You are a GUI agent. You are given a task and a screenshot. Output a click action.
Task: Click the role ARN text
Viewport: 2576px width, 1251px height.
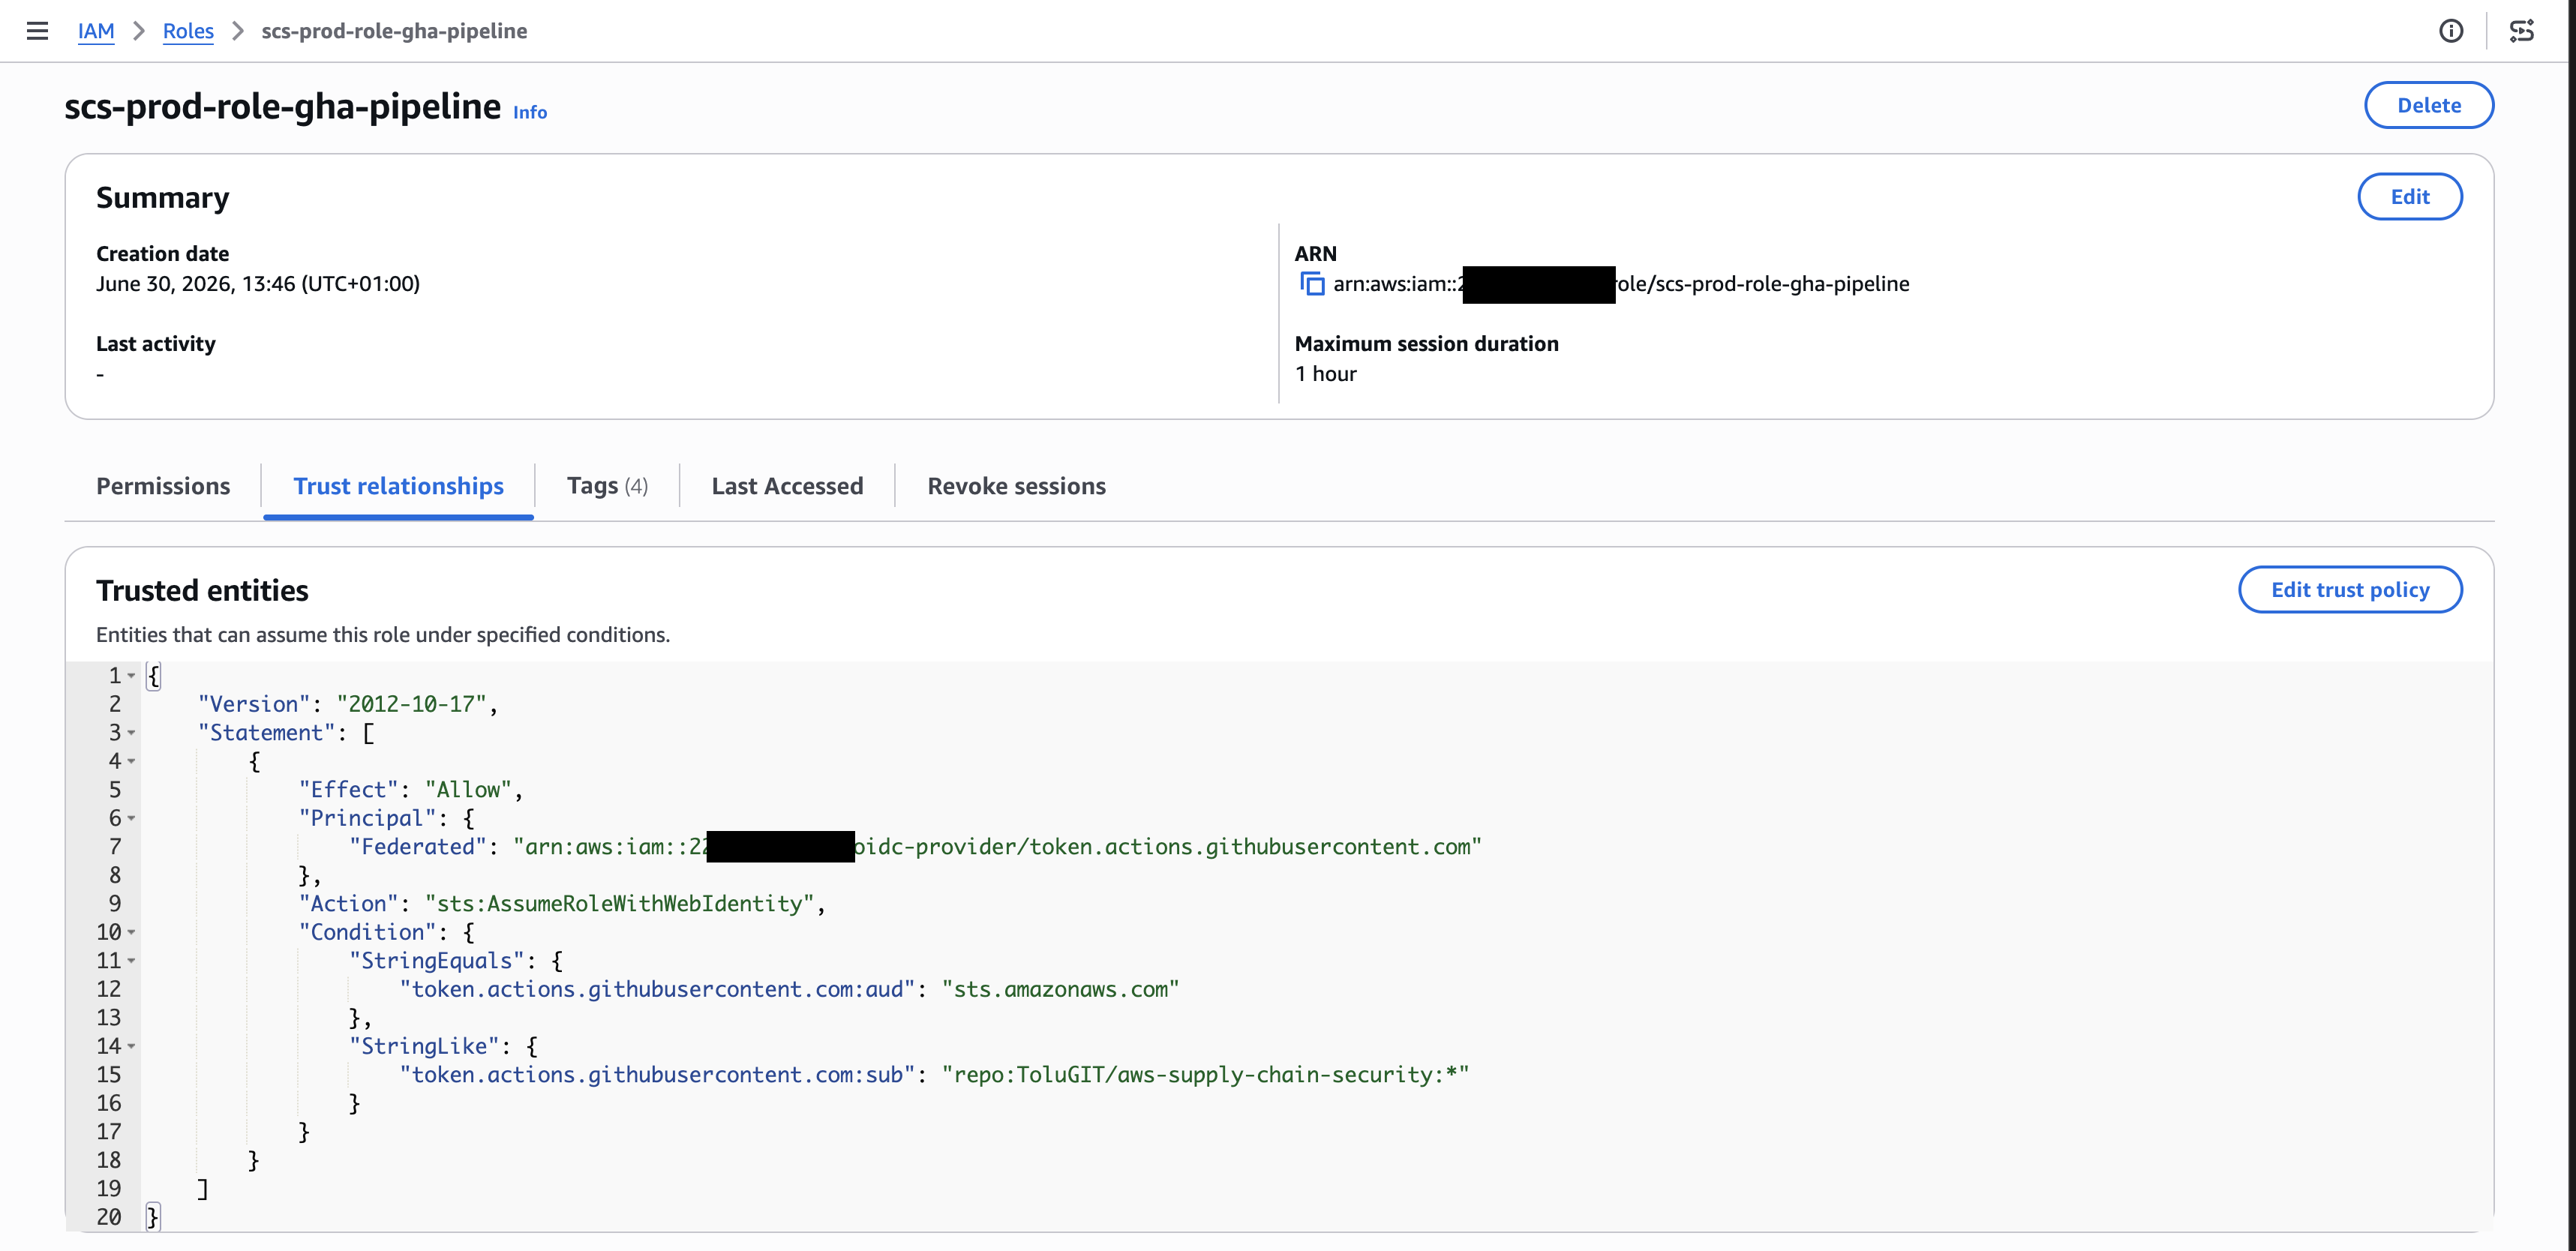point(1621,284)
